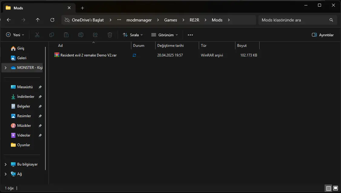Open Resimler in the sidebar
Viewport: 341px width, 193px height.
click(x=24, y=116)
